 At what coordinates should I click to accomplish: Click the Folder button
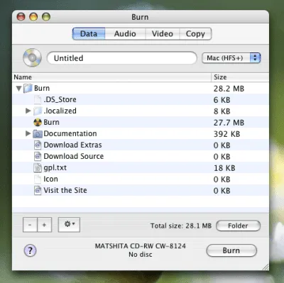click(238, 226)
